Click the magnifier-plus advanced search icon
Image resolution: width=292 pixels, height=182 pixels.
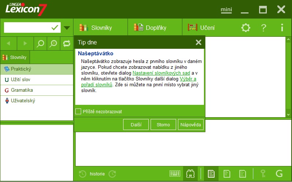(x=53, y=44)
